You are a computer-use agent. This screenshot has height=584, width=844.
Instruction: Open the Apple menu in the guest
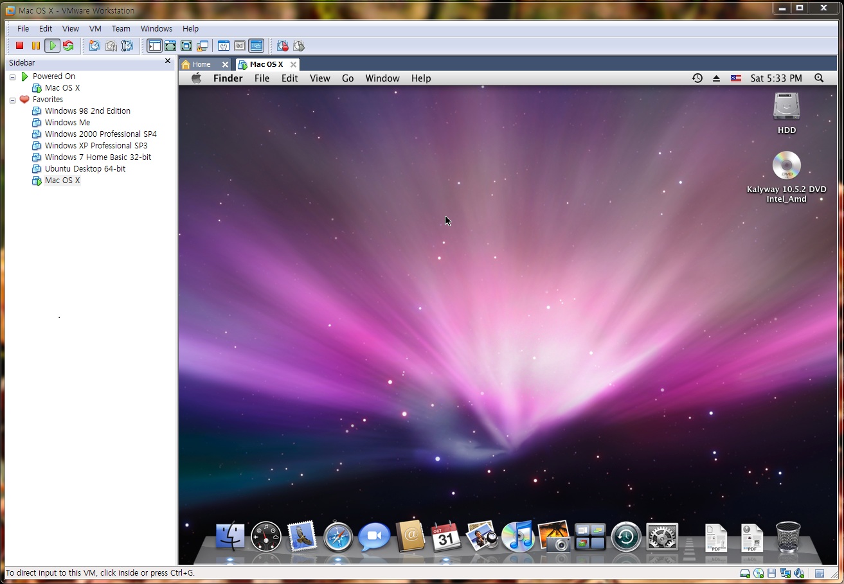click(196, 78)
